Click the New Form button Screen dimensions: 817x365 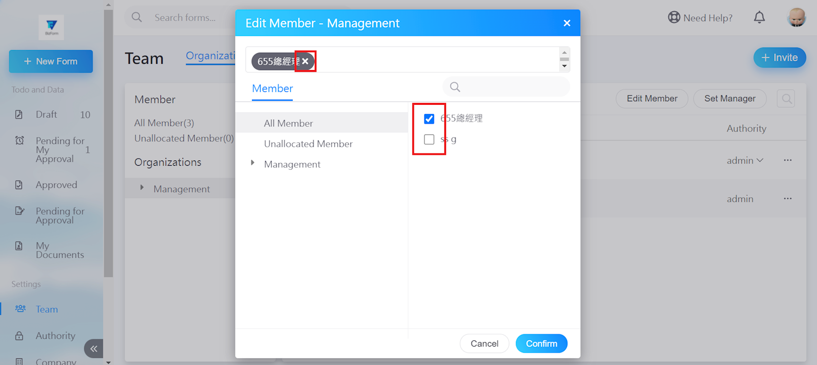(51, 61)
